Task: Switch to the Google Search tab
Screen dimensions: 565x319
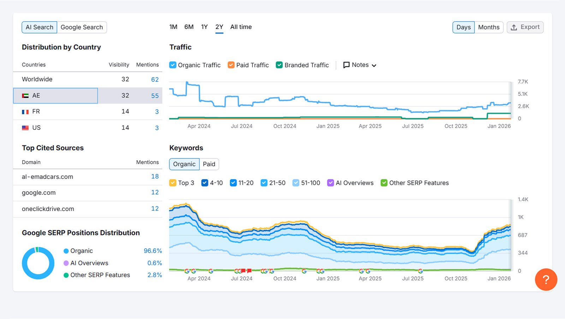Action: click(82, 27)
